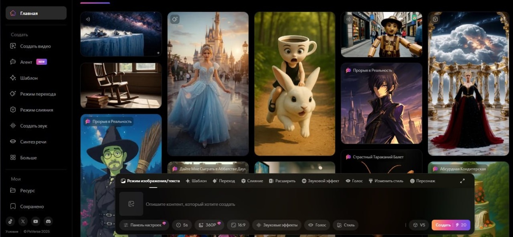This screenshot has width=513, height=237.
Task: Click sound badge on the space thumbnail
Action: click(88, 19)
